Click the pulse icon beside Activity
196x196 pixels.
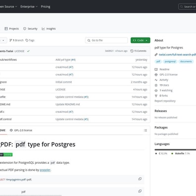[156, 80]
